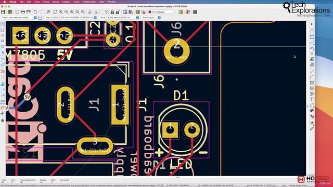Update PCB from schematic
The height and width of the screenshot is (187, 333).
coord(138,12)
